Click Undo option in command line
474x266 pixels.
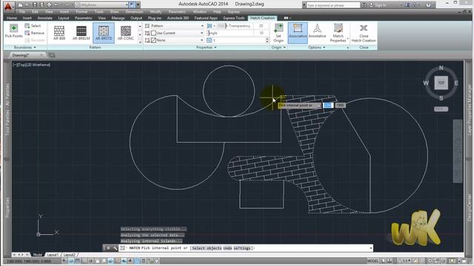click(x=227, y=248)
